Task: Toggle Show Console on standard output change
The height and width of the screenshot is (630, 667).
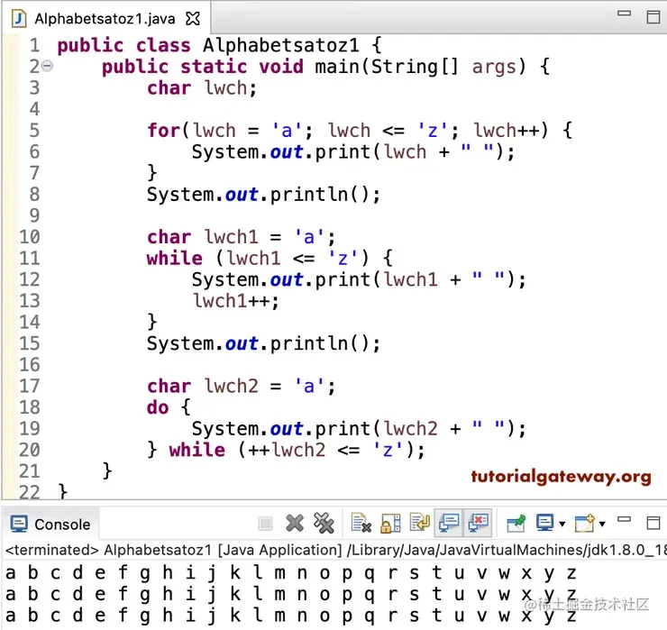Action: (x=449, y=523)
